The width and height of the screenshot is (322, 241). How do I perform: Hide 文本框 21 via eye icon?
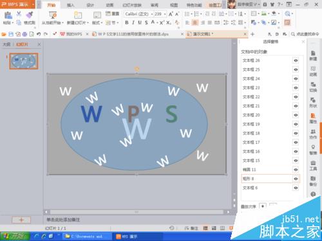point(296,106)
